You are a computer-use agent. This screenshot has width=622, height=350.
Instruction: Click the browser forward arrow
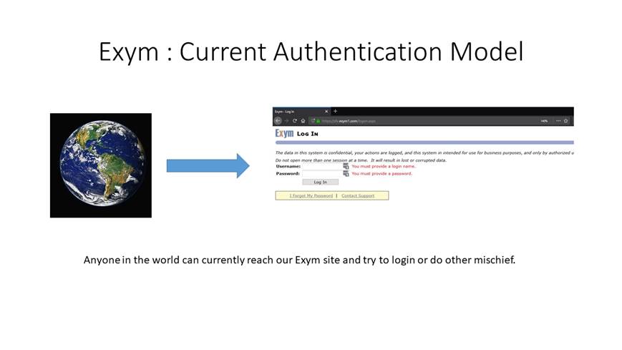(286, 121)
